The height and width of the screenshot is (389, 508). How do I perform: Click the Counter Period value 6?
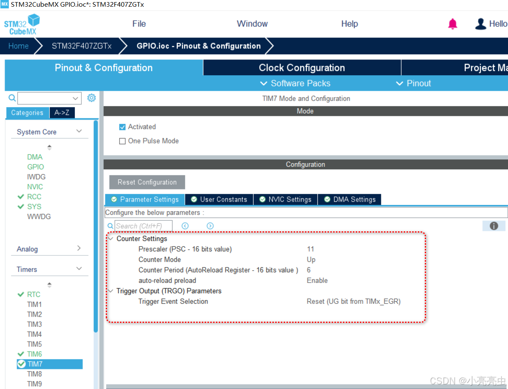tap(309, 270)
